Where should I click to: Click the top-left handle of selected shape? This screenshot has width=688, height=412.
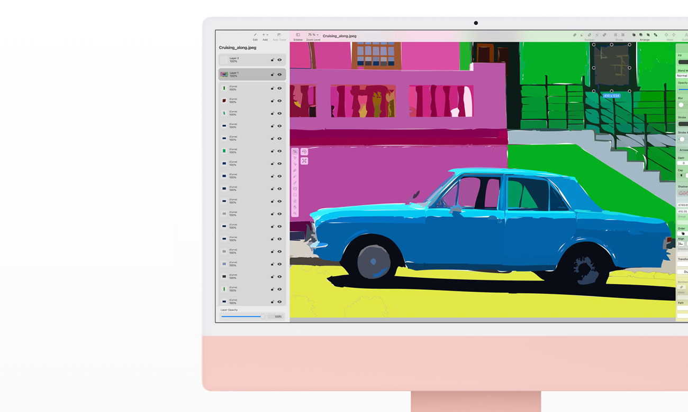(x=594, y=45)
